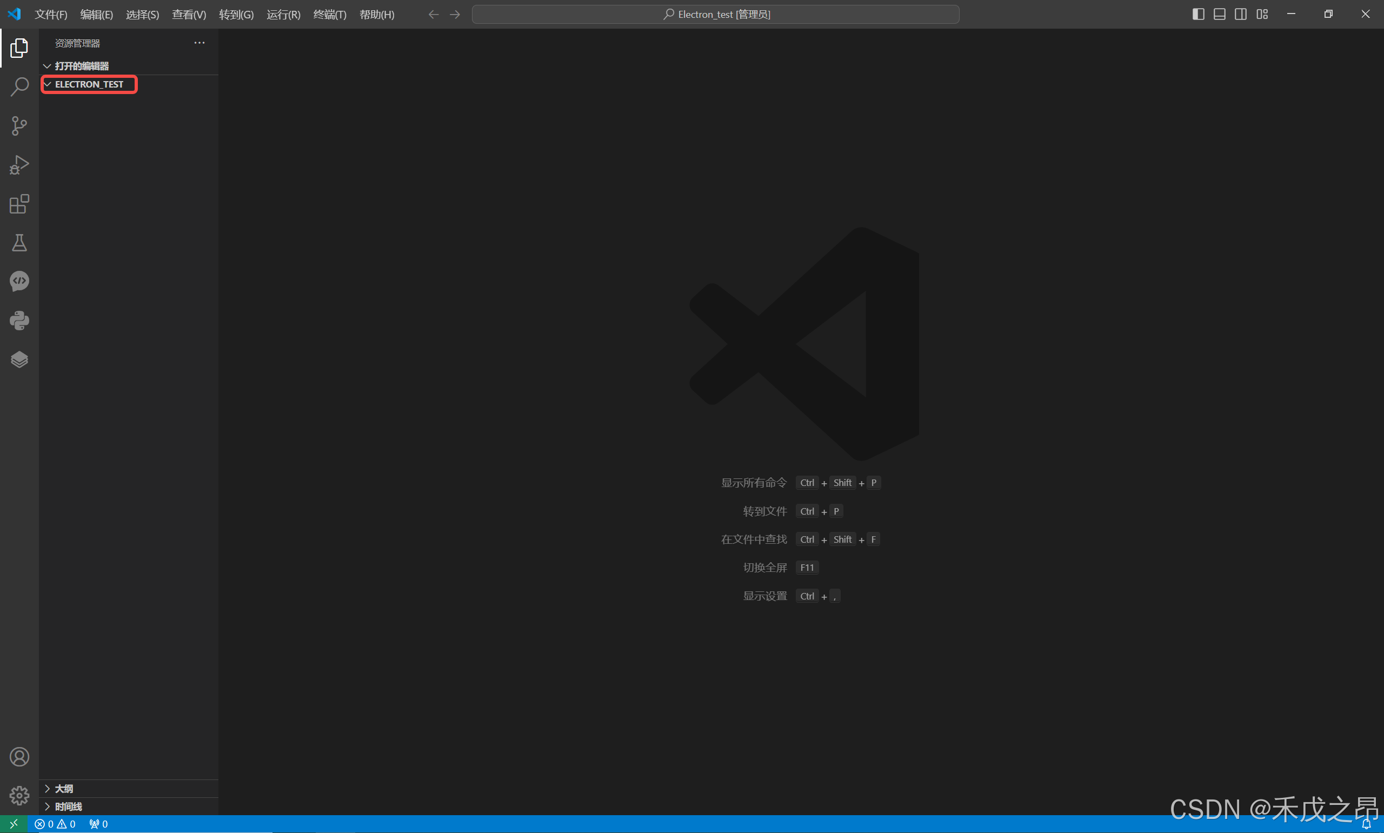
Task: Open the 查看(V) menu
Action: pyautogui.click(x=189, y=15)
